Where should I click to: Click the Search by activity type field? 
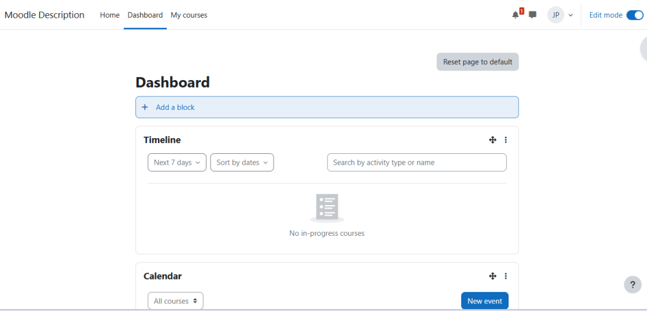pos(416,163)
